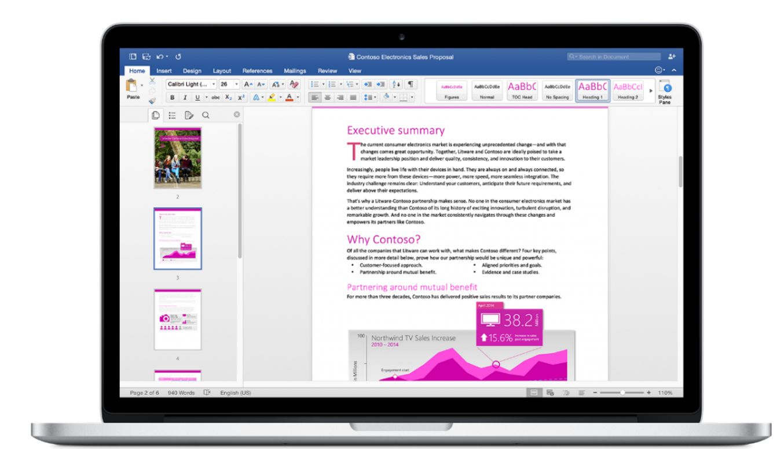Viewport: 784px width, 449px height.
Task: Apply strikethrough using the abc button
Action: coord(215,98)
